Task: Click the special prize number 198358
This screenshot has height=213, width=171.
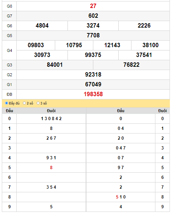Action: (93, 94)
